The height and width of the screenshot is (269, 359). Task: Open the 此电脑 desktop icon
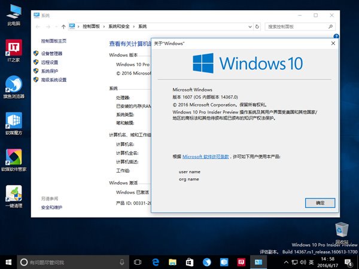(14, 15)
